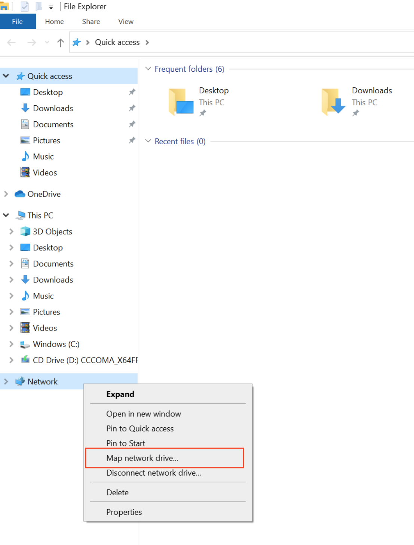Open the recent locations dropdown arrow
The height and width of the screenshot is (545, 414).
(x=47, y=43)
